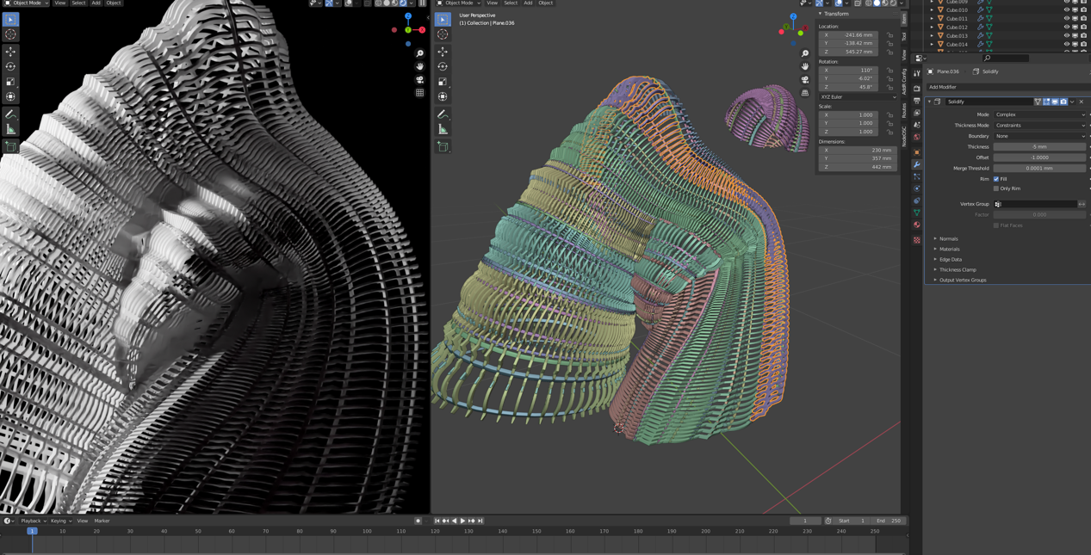This screenshot has width=1091, height=555.
Task: Activate the Measure tool in right viewport
Action: [443, 129]
